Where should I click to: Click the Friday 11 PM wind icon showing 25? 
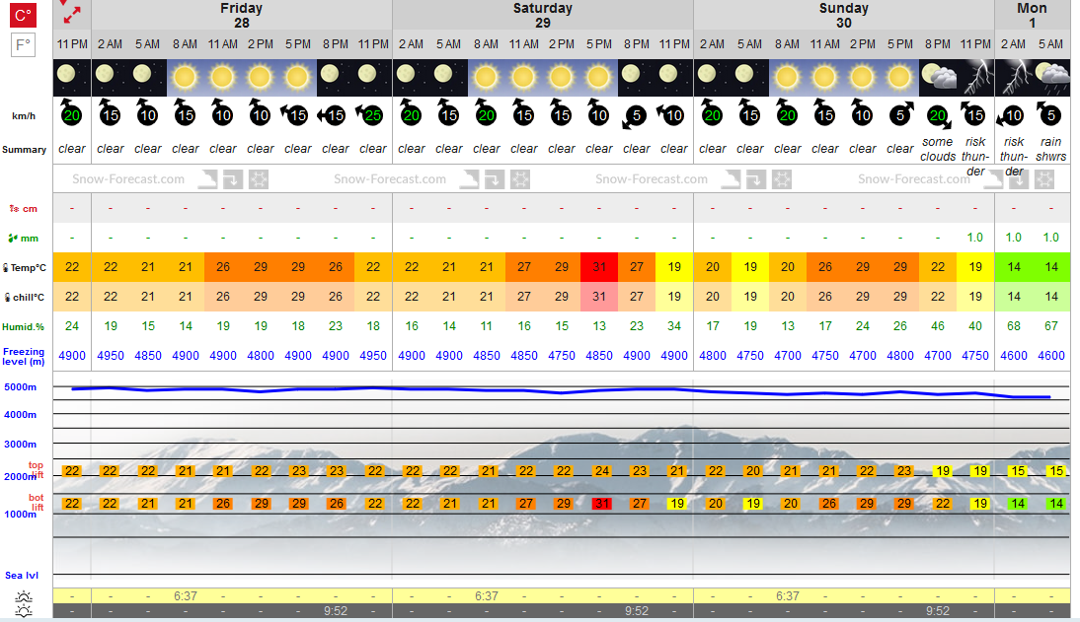click(372, 115)
